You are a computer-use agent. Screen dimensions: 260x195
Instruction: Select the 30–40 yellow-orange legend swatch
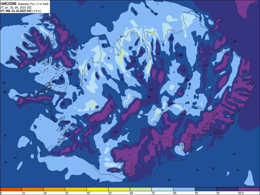point(76,189)
